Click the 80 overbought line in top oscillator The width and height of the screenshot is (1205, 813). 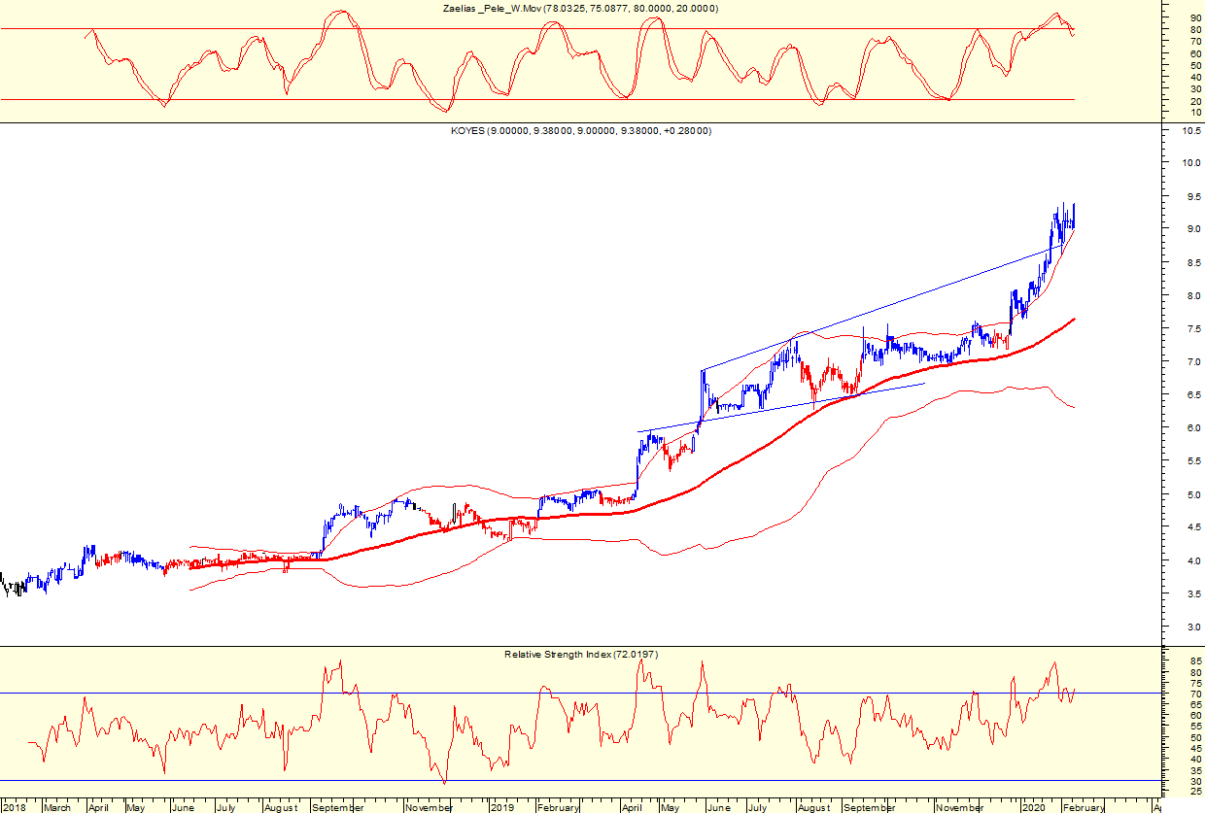tap(486, 29)
